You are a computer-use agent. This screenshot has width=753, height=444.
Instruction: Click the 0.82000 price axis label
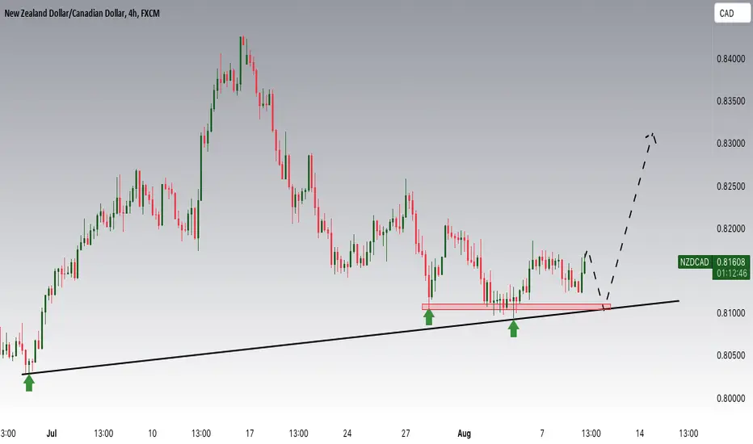click(731, 228)
